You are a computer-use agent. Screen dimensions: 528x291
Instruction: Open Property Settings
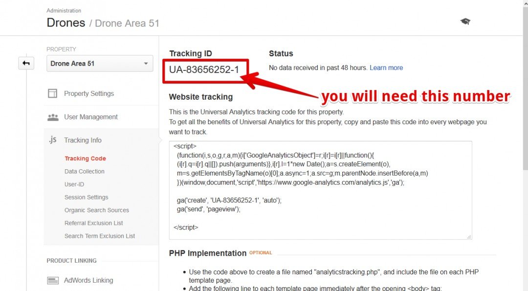tap(89, 93)
